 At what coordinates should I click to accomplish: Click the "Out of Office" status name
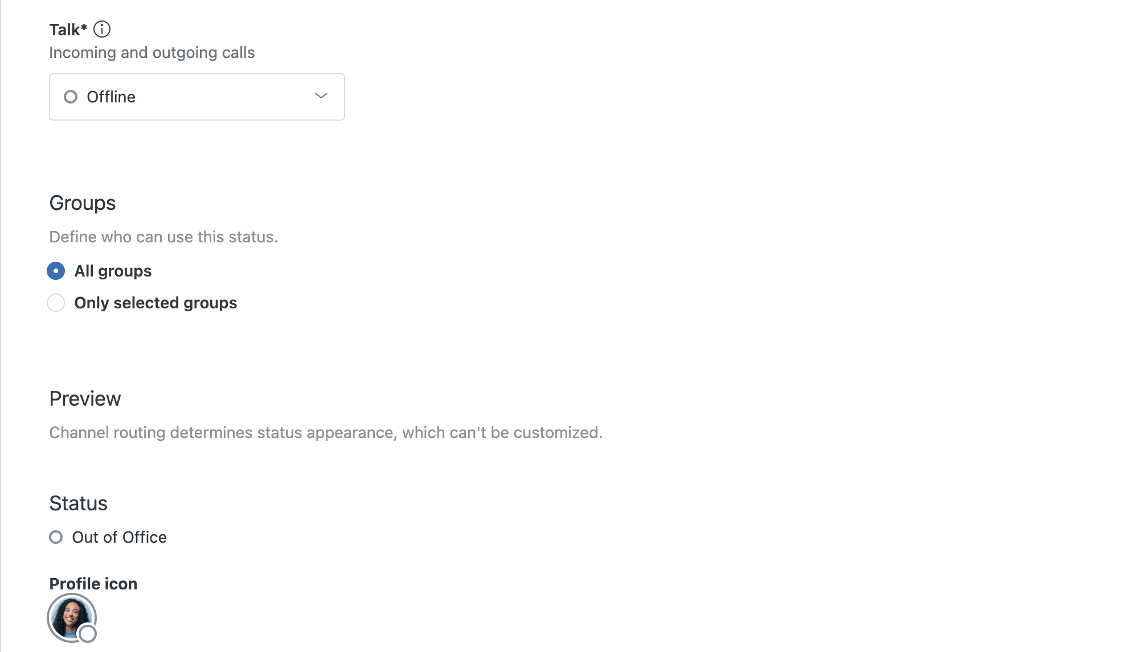119,537
